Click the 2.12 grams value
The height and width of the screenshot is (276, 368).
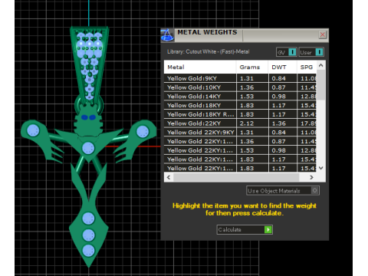tap(247, 123)
